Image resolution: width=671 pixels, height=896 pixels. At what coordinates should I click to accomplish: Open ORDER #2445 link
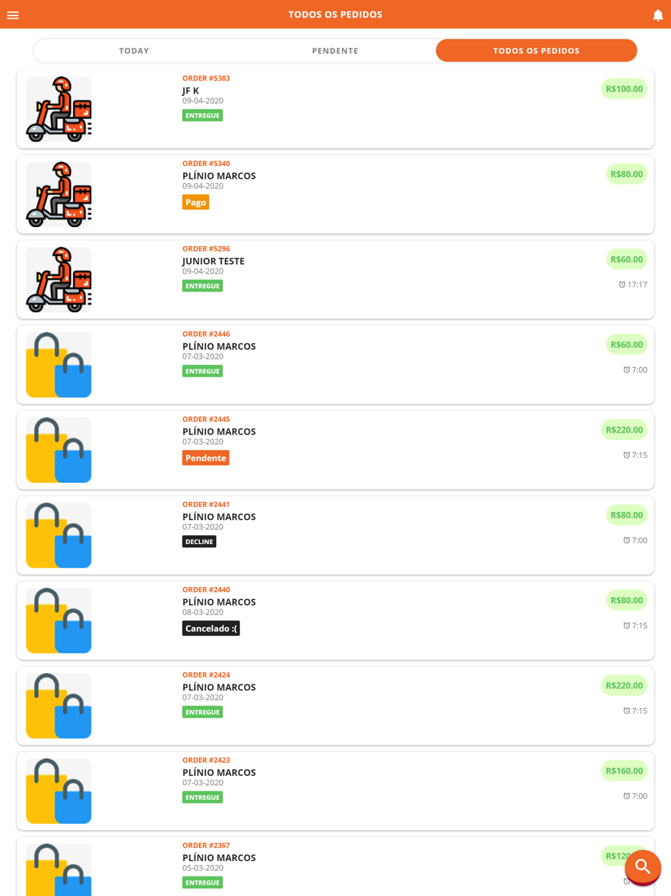tap(206, 419)
